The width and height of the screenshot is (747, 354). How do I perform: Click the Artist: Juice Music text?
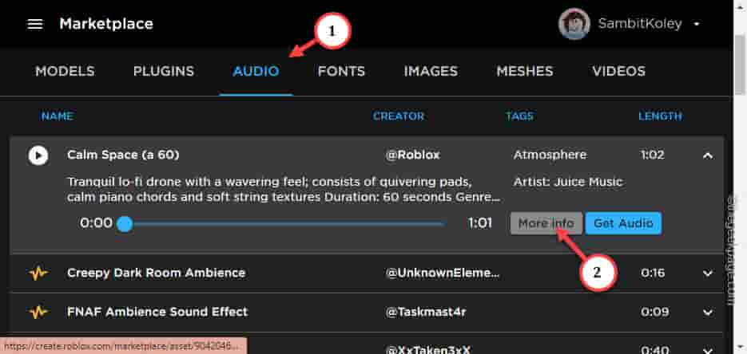pyautogui.click(x=568, y=182)
